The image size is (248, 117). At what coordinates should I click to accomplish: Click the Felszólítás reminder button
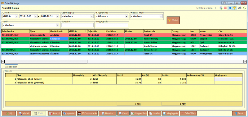coord(188,113)
